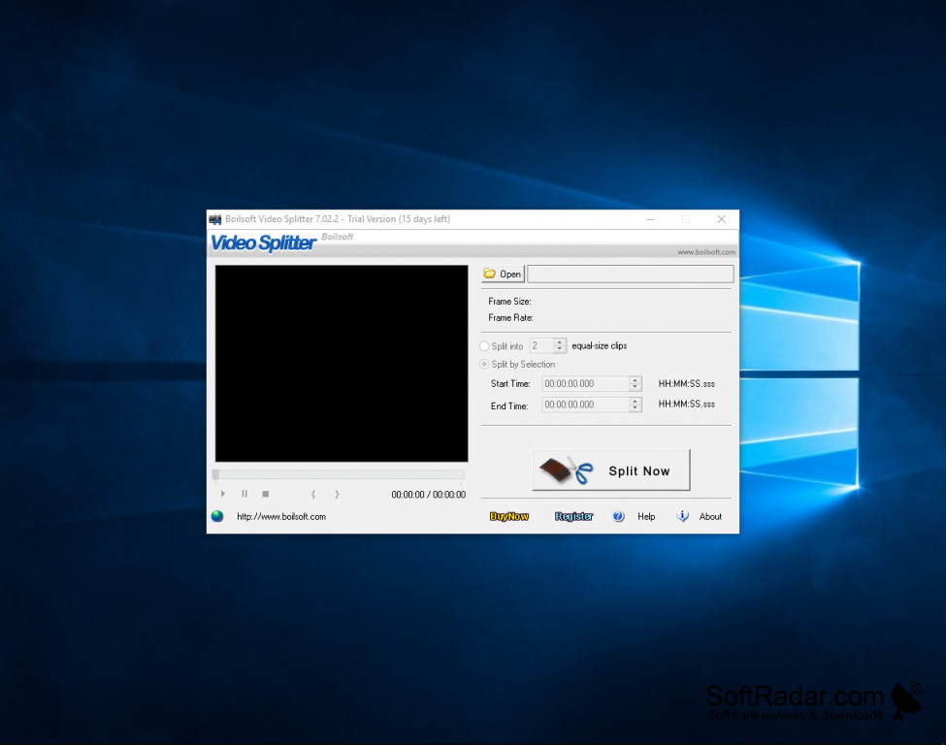Click the "Start Time:" label
The image size is (946, 745).
[510, 384]
